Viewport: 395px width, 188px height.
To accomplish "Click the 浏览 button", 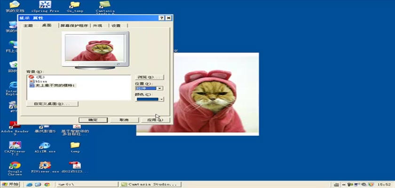I will 150,77.
